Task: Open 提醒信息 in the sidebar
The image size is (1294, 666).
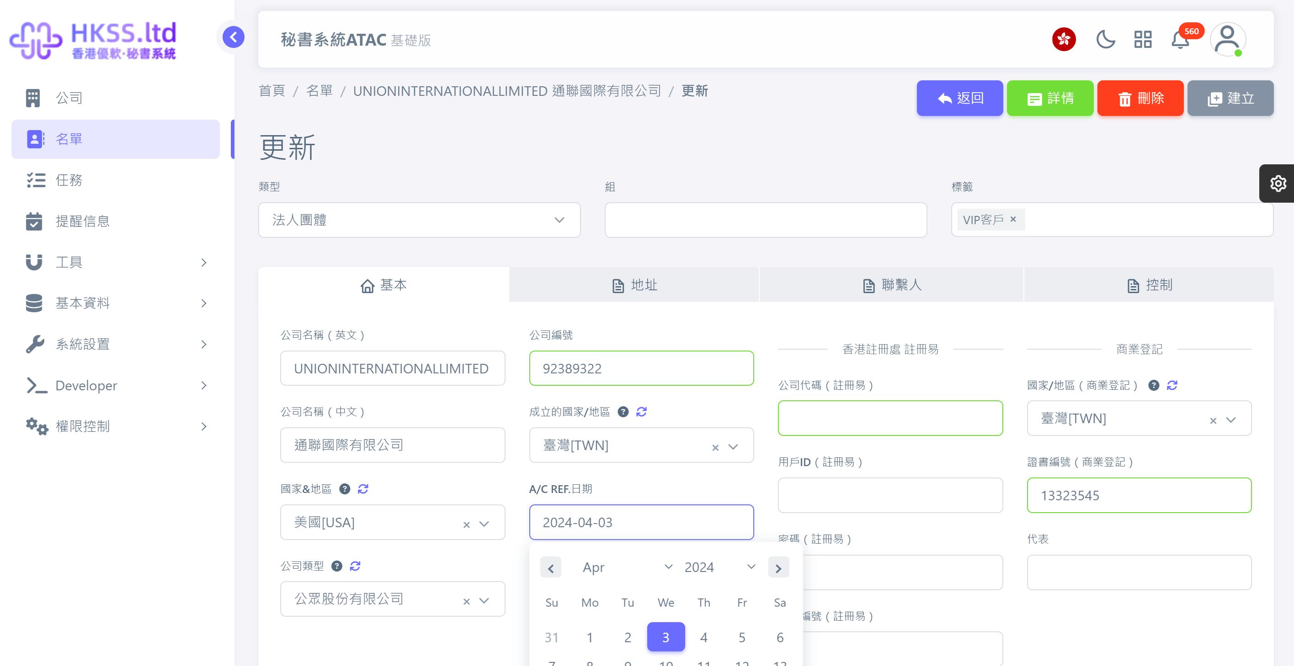Action: click(x=116, y=221)
